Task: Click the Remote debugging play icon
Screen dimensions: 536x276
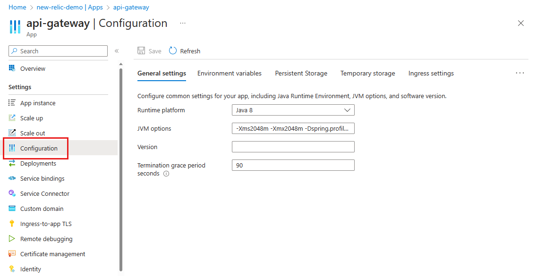Action: 12,239
